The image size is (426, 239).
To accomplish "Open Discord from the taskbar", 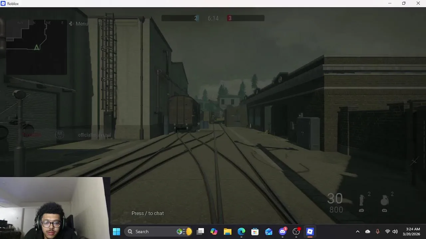I will pos(283,231).
